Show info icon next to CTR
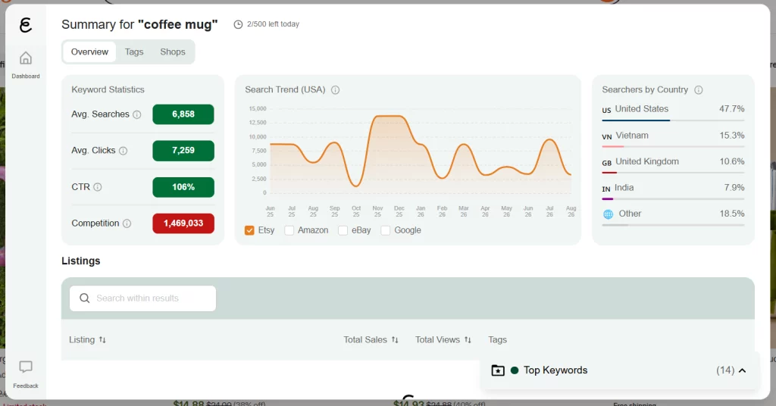The image size is (776, 406). tap(98, 187)
